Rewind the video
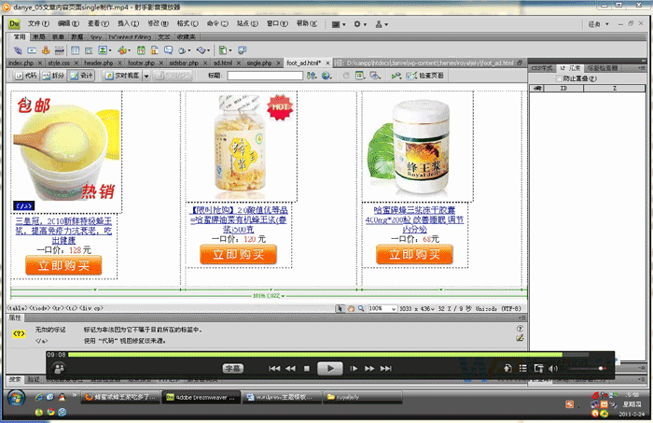 [x=291, y=369]
